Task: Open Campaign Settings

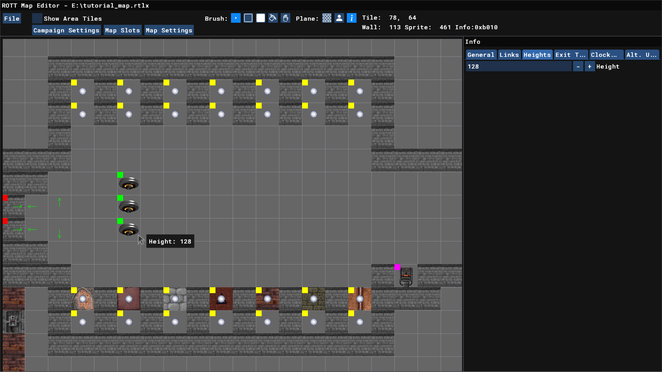Action: [66, 30]
